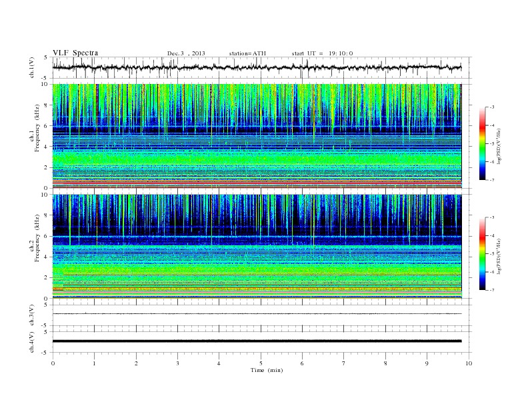Click the "station=ATH" label
This screenshot has width=528, height=408.
(247, 53)
